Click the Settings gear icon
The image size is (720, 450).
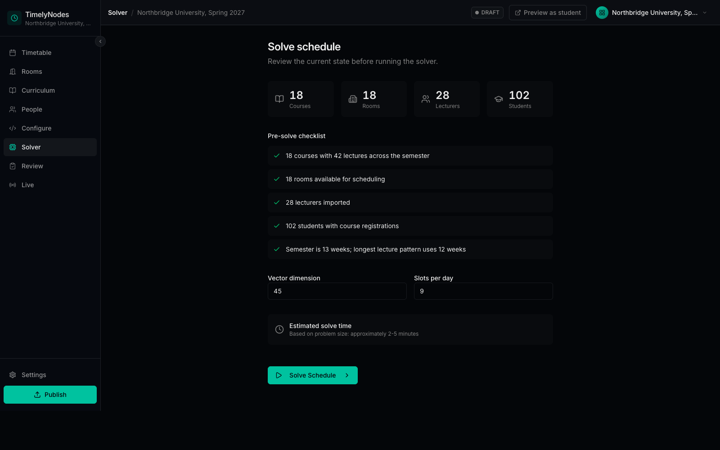13,375
